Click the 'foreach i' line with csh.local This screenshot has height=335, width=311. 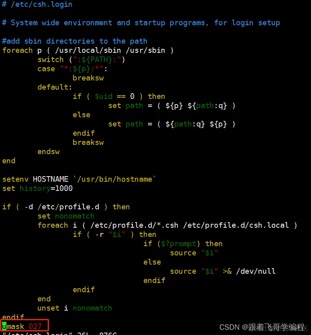pyautogui.click(x=167, y=225)
